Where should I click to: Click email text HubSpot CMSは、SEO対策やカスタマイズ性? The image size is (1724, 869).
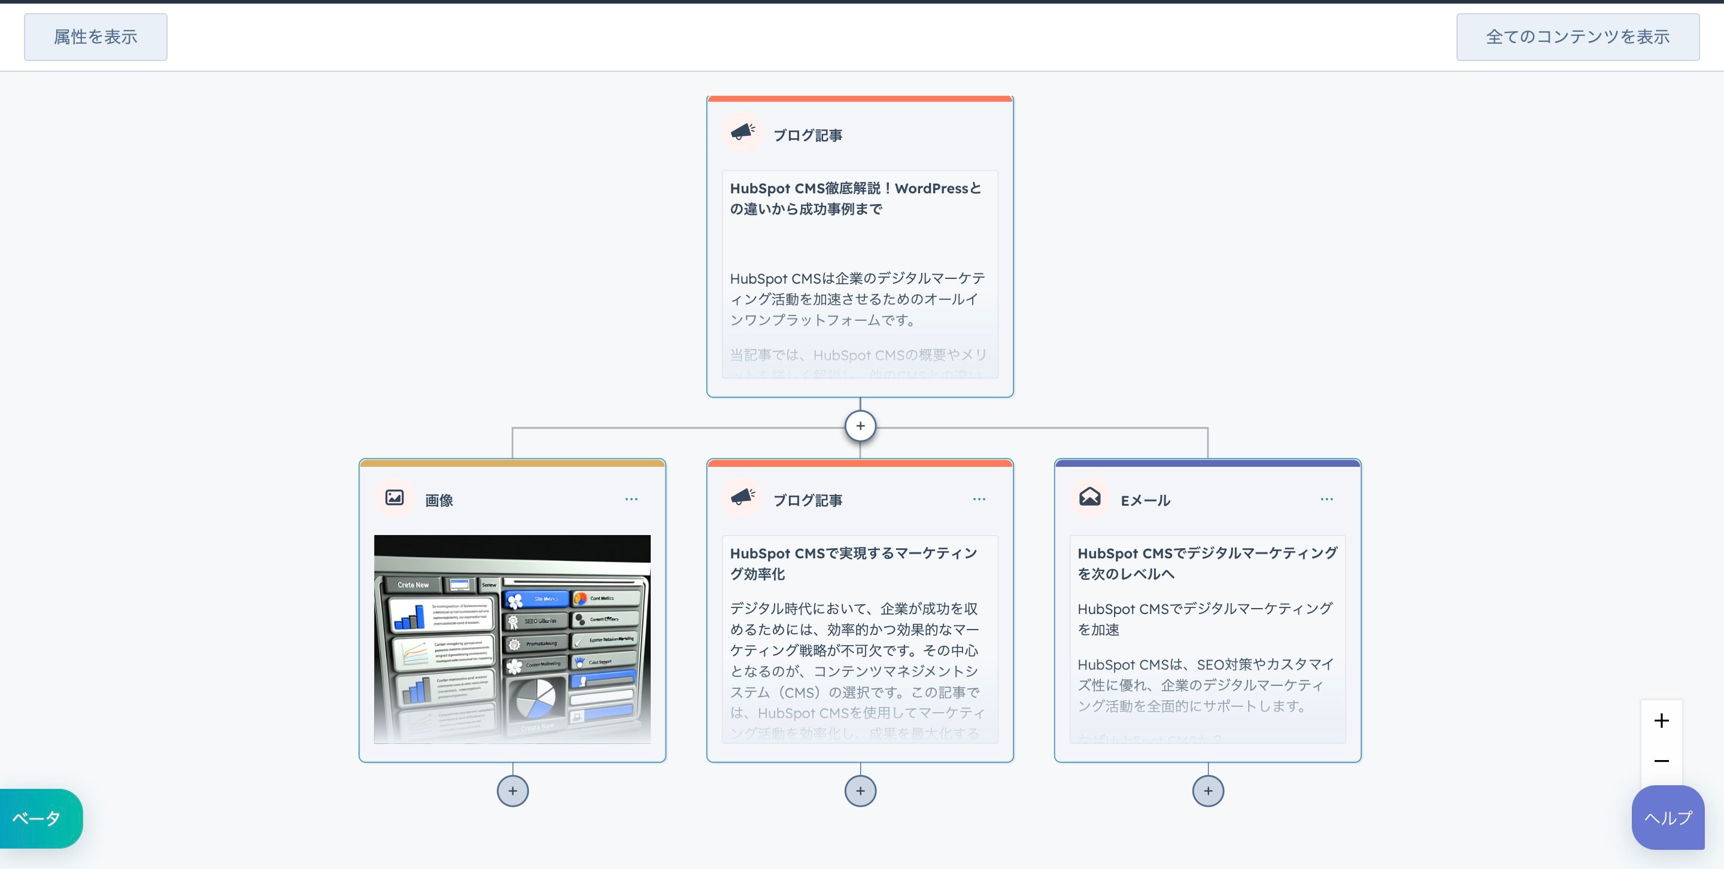(1206, 685)
